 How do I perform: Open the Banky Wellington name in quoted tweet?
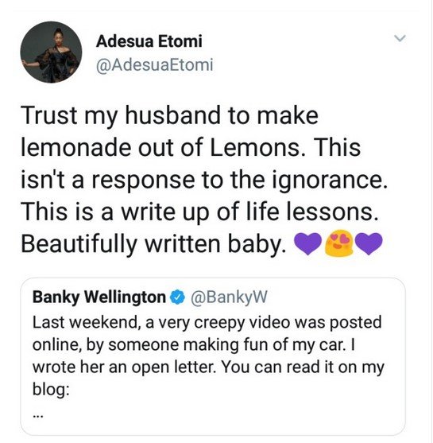(99, 297)
